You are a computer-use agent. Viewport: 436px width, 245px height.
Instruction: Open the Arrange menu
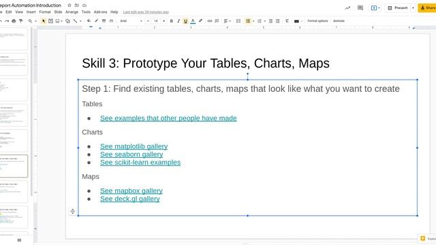pyautogui.click(x=72, y=12)
